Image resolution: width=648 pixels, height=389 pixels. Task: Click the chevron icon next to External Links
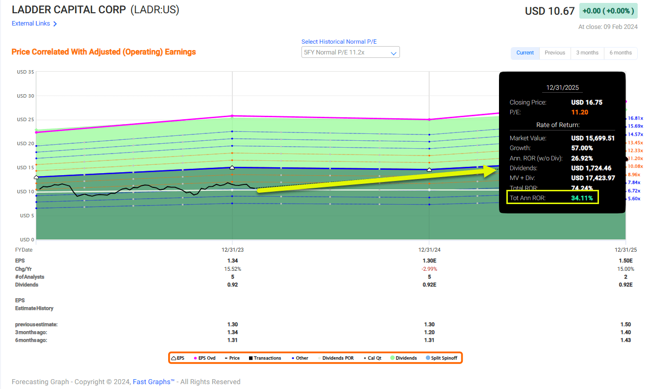tap(56, 23)
